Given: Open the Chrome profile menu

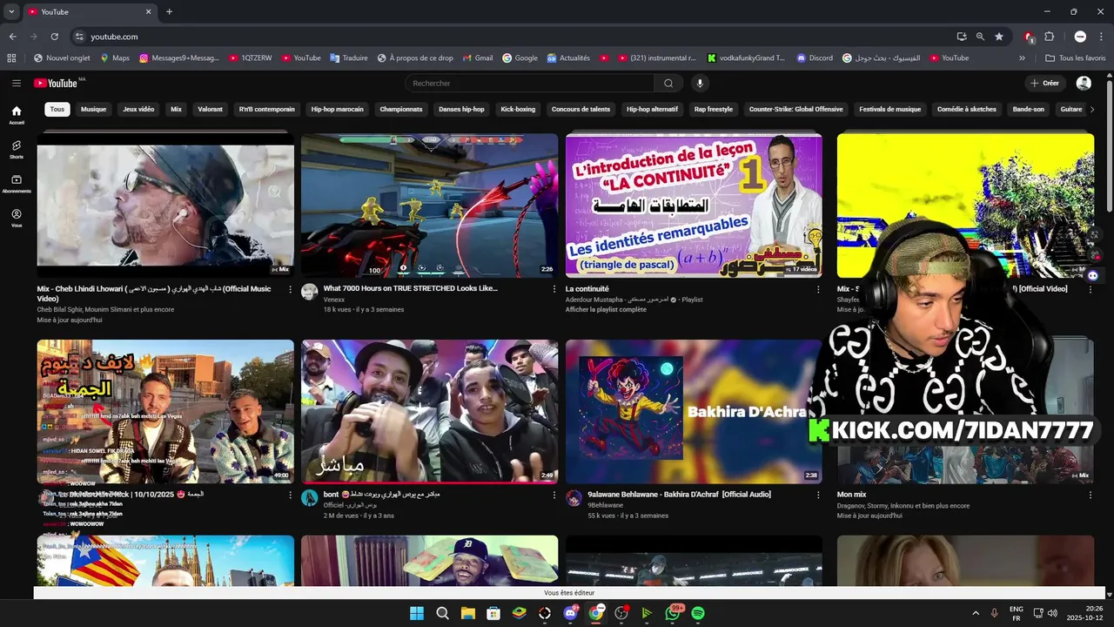Looking at the screenshot, I should click(x=1080, y=37).
